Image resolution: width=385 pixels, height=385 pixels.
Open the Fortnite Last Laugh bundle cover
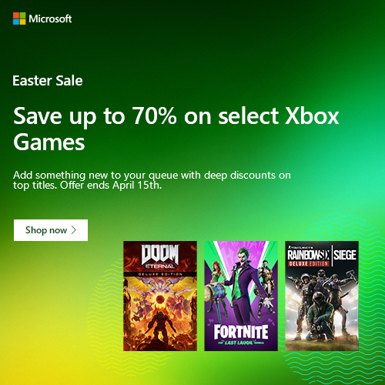(241, 296)
